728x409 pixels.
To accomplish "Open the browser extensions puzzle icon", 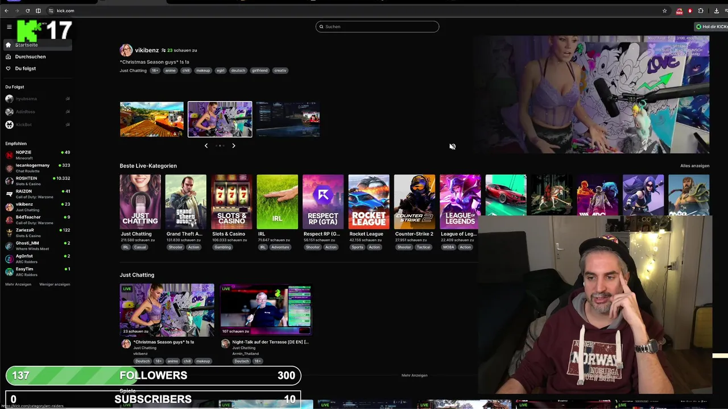I will tap(701, 11).
